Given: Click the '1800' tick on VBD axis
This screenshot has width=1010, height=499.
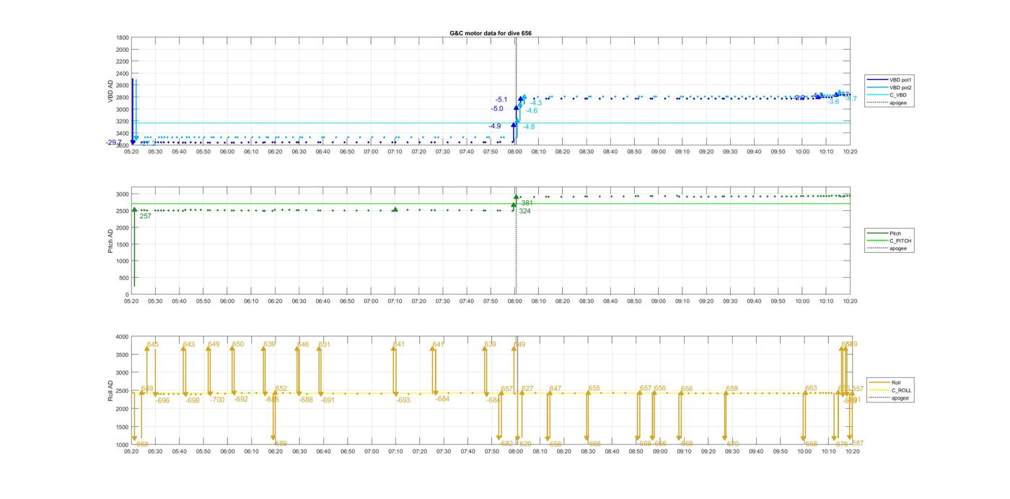Looking at the screenshot, I should [122, 37].
